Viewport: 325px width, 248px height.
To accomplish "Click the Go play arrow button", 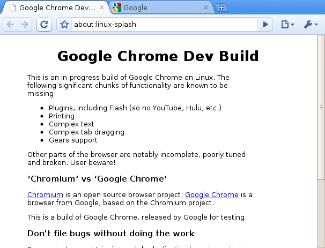I will 265,25.
